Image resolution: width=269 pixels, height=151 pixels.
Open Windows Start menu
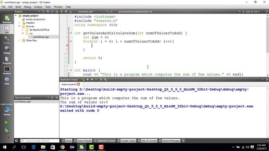click(5, 147)
